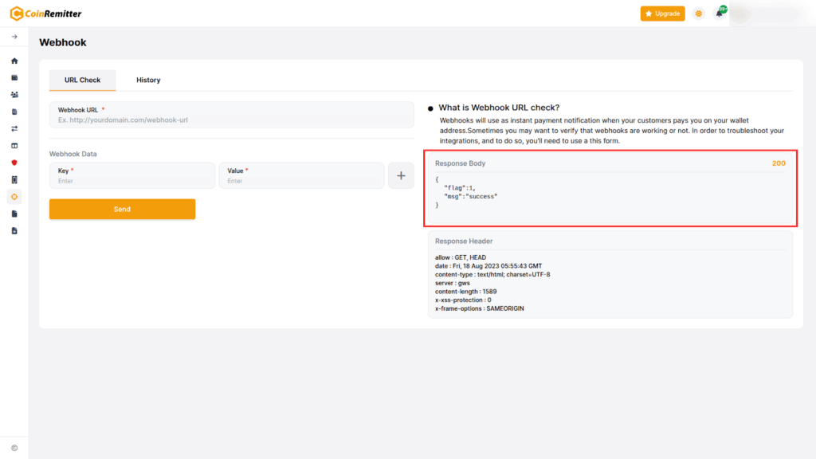Image resolution: width=816 pixels, height=459 pixels.
Task: Add another key-value row with plus button
Action: [401, 175]
